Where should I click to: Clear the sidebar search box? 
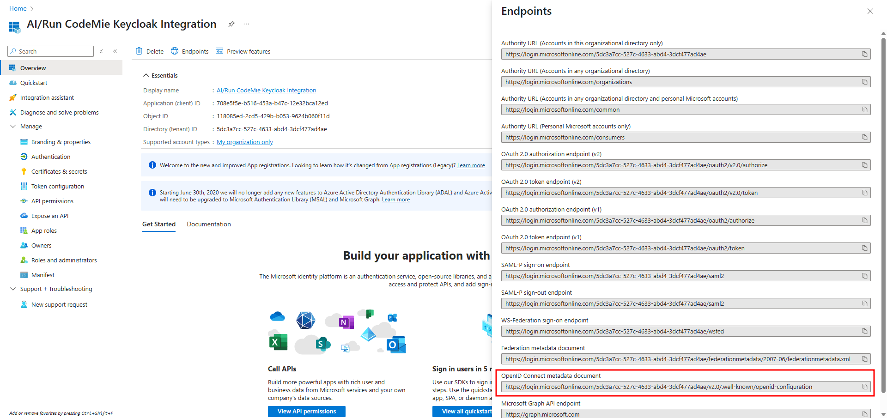101,51
